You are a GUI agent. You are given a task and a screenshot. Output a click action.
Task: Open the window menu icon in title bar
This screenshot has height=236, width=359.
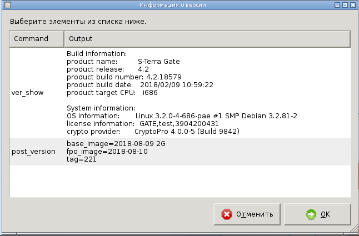4,5
